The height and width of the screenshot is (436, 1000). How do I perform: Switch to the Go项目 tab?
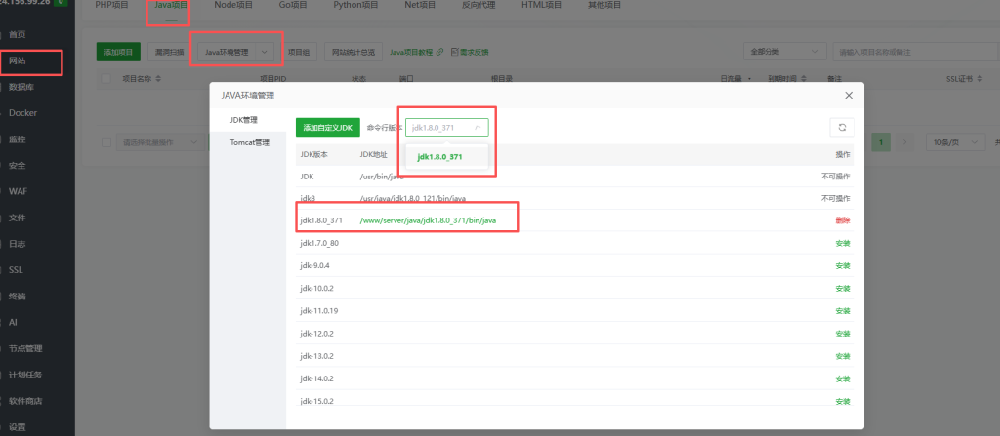coord(293,5)
